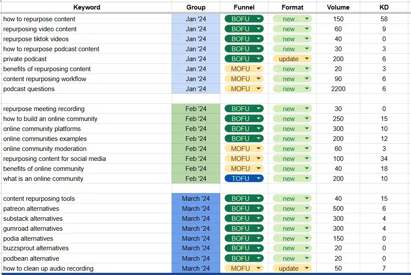Image resolution: width=411 pixels, height=275 pixels.
Task: Open the MOFU dropdown for 'benefits of an online community'
Action: click(244, 168)
